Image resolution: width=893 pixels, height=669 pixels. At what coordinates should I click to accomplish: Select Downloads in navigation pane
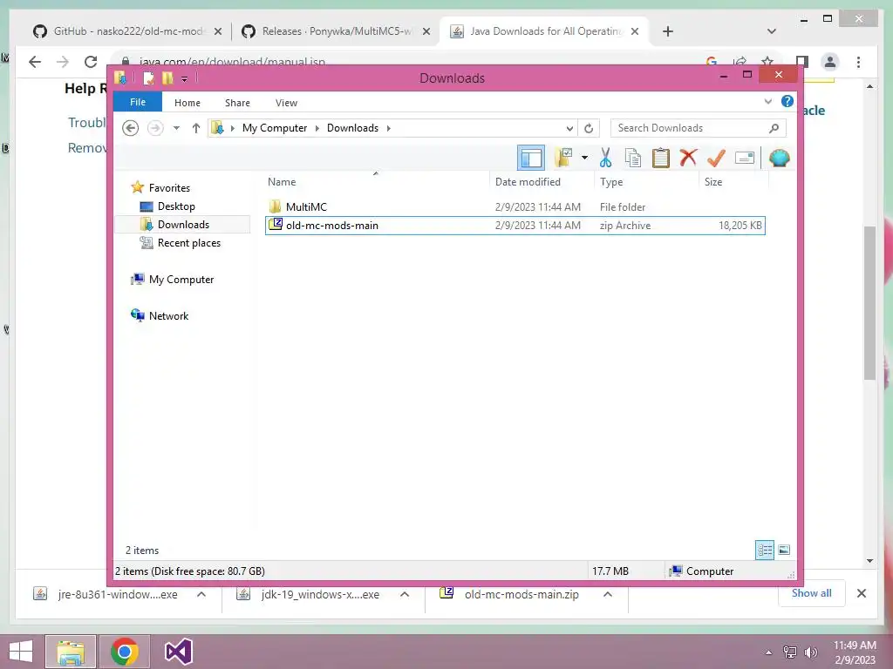(183, 225)
